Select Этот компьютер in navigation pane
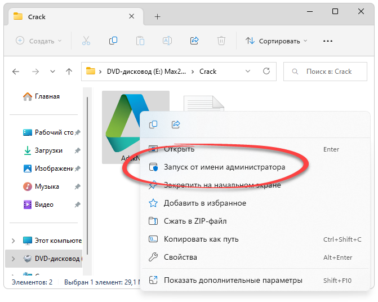 52,241
